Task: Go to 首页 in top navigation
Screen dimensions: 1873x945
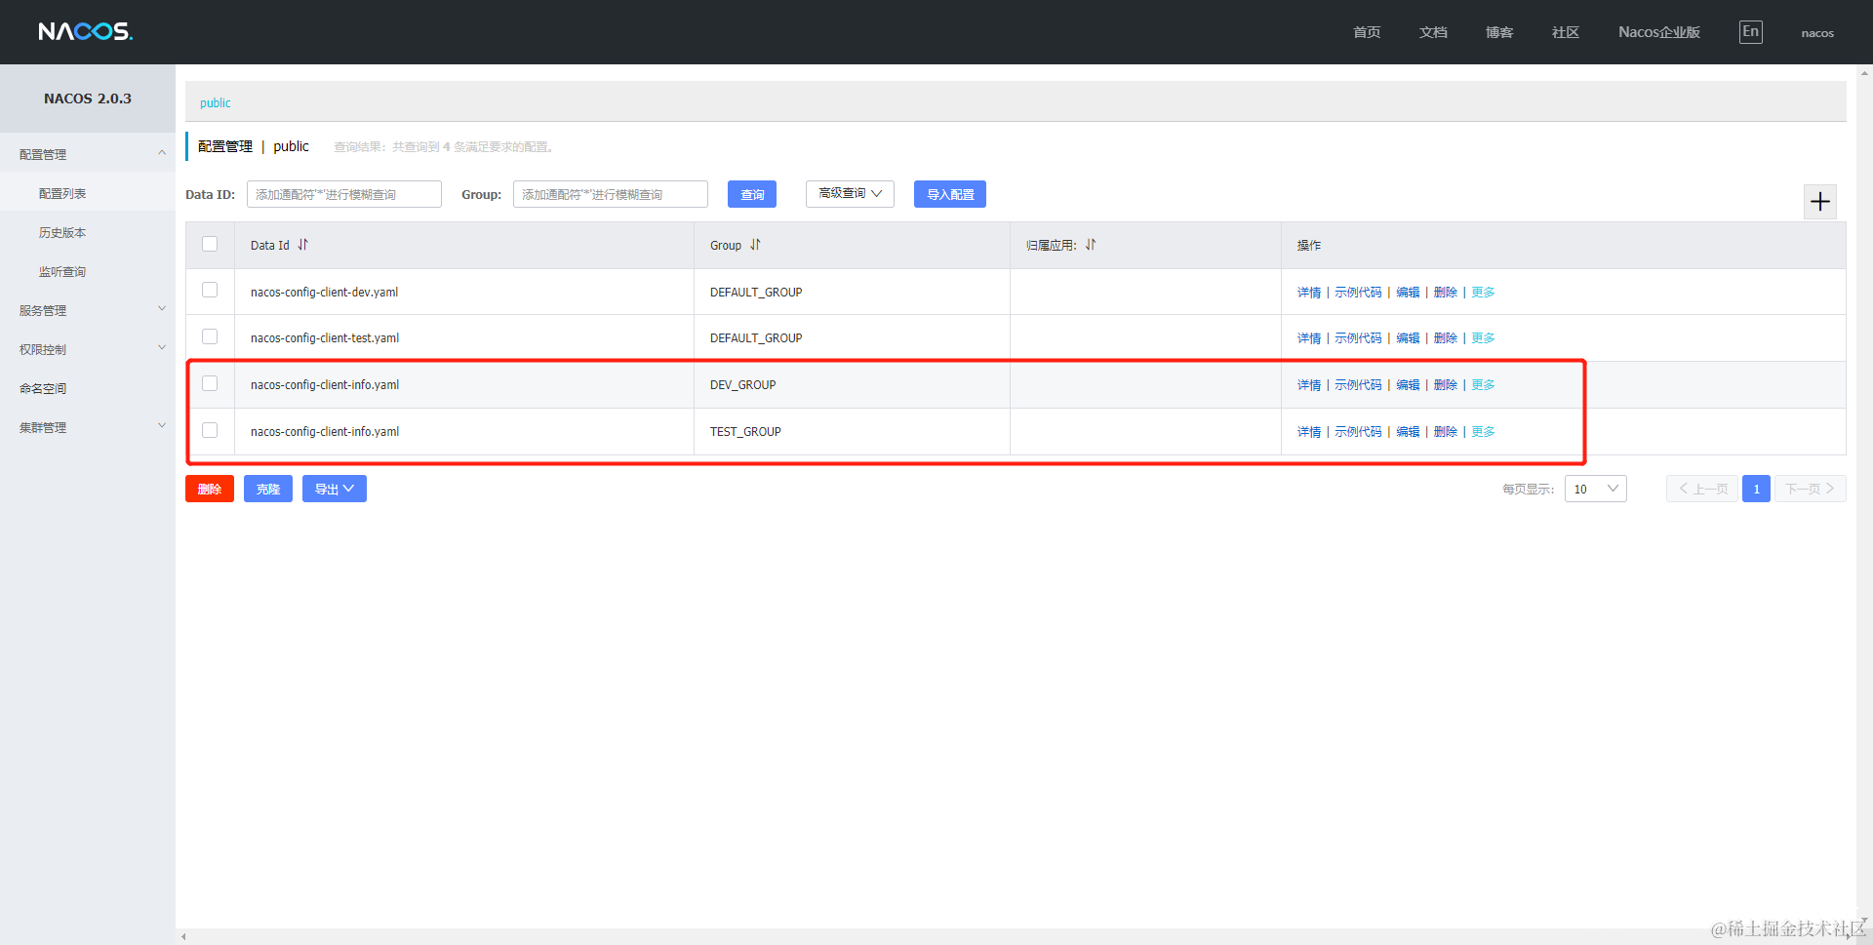Action: point(1367,32)
